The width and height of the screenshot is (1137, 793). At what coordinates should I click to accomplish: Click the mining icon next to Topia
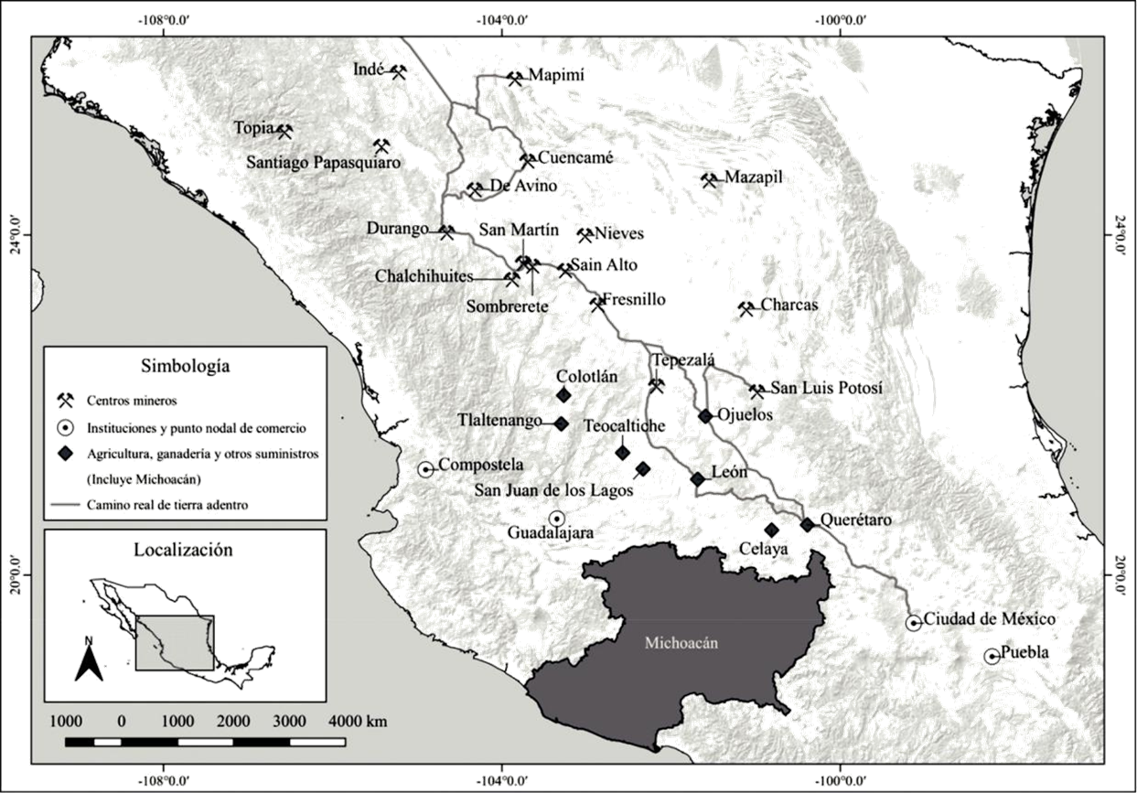[284, 132]
